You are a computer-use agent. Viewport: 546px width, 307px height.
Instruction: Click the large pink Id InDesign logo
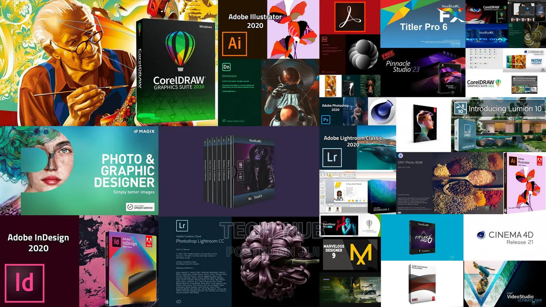coord(25,283)
